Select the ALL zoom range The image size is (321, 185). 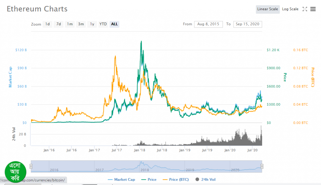tap(114, 24)
